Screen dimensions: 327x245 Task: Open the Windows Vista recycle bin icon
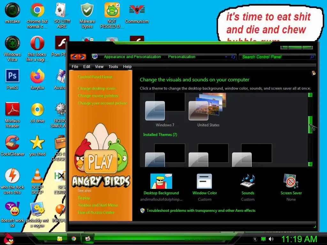click(x=12, y=48)
